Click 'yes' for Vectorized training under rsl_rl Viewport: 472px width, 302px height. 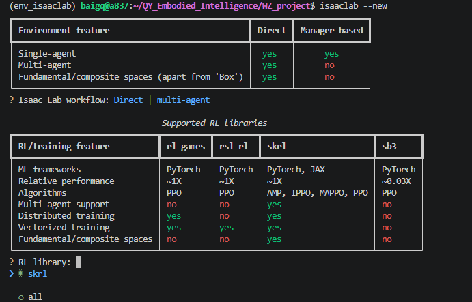(x=226, y=228)
